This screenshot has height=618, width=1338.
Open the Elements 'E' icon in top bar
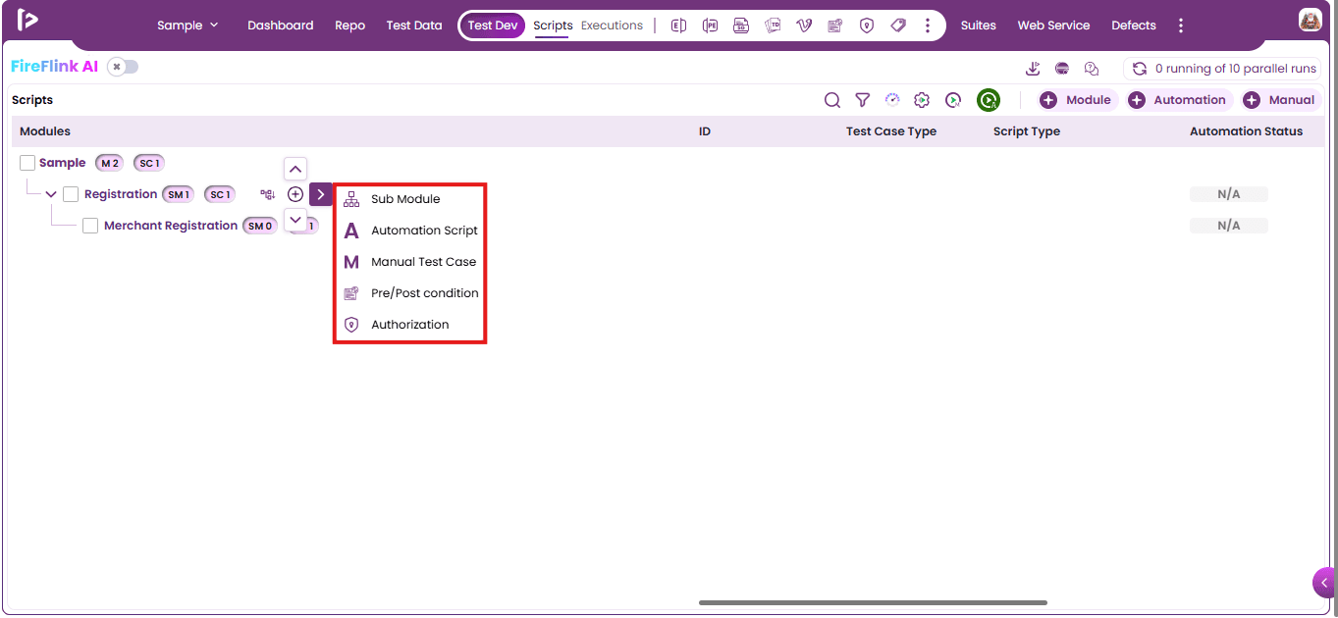[x=678, y=26]
